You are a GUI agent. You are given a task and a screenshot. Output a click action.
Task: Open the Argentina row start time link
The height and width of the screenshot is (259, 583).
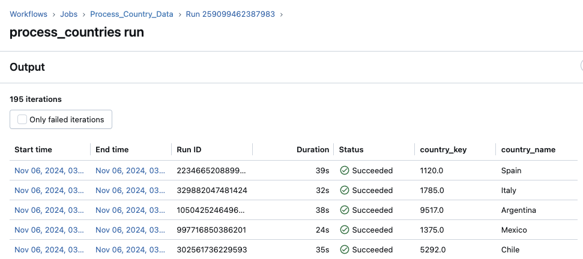[49, 210]
